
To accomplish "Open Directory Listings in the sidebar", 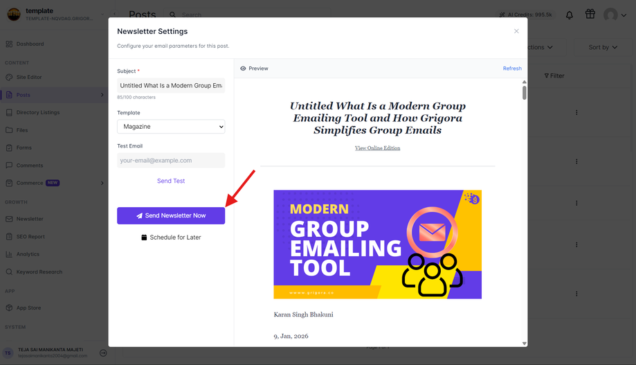I will click(x=38, y=112).
